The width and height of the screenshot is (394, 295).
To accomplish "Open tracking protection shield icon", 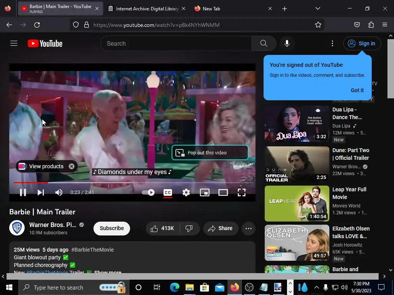I will pyautogui.click(x=76, y=25).
